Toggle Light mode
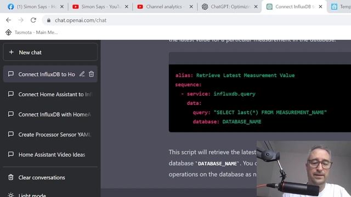 pos(50,195)
